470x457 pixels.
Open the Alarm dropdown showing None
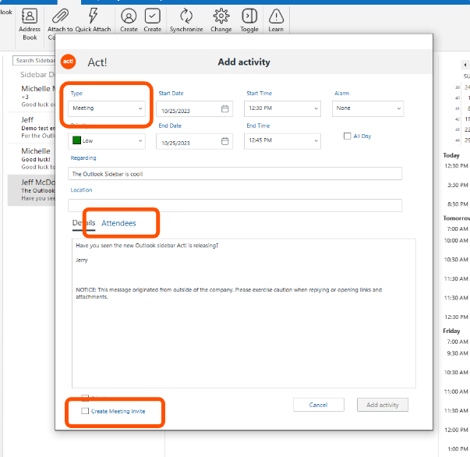(368, 108)
